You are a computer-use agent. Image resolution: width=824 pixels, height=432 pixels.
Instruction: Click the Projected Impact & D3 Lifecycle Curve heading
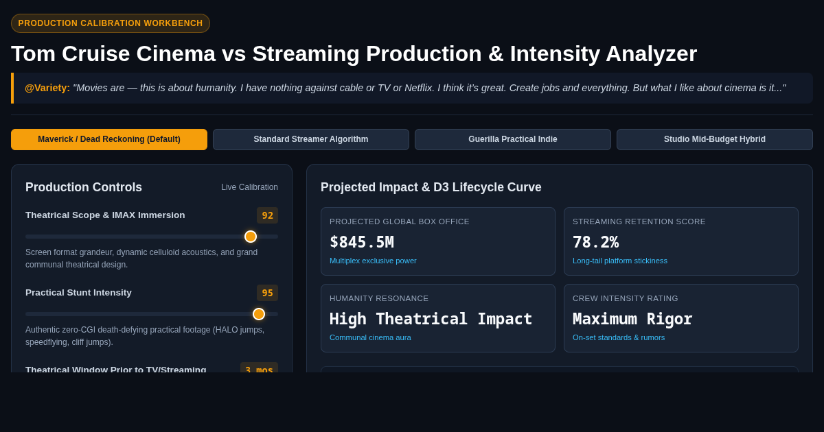click(431, 187)
